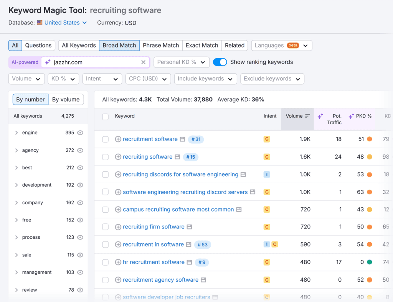Switch to the Phrase Match tab
Viewport: 393px width, 302px height.
tap(161, 45)
